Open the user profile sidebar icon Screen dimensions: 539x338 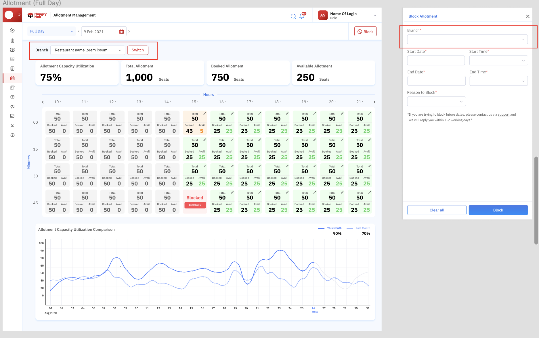[x=12, y=126]
